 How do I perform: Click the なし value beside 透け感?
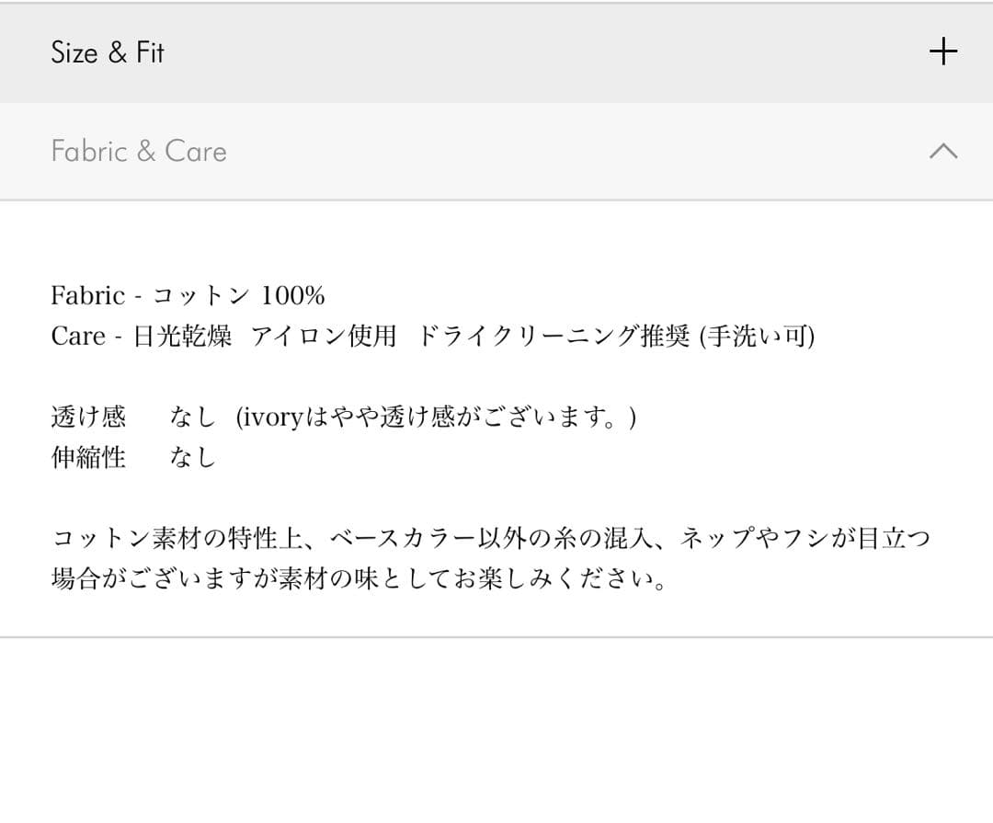coord(192,417)
